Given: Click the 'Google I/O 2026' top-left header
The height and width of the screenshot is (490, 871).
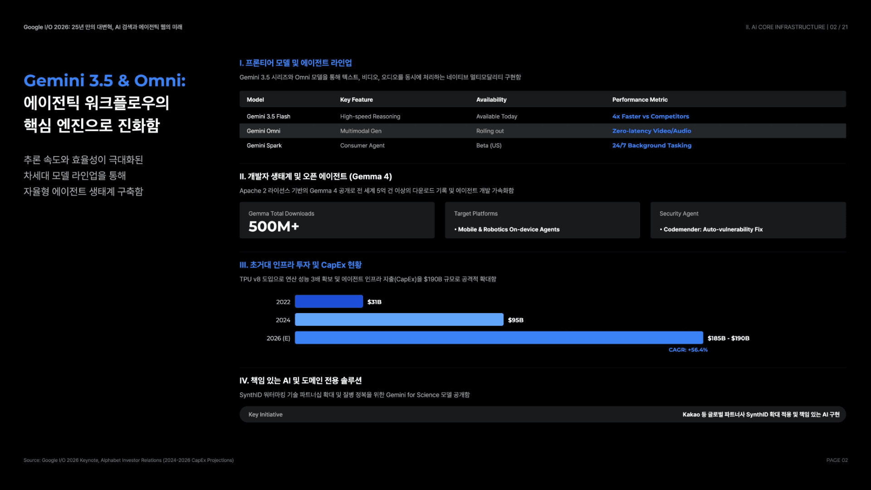Looking at the screenshot, I should (x=103, y=27).
